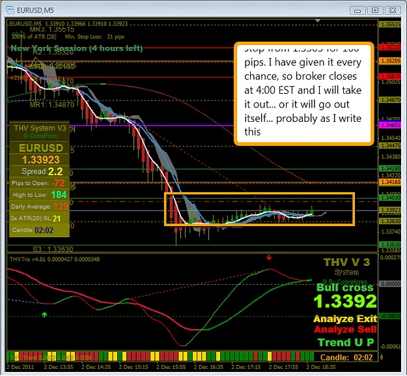Click the red down arrow on THVTrix panel
The height and width of the screenshot is (376, 407).
click(269, 257)
